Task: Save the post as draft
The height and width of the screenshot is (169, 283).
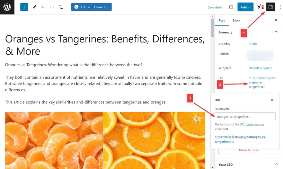Action: pos(215,7)
